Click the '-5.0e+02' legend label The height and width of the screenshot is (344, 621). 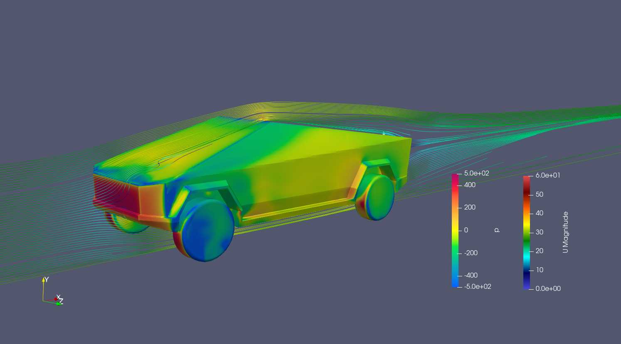click(478, 286)
